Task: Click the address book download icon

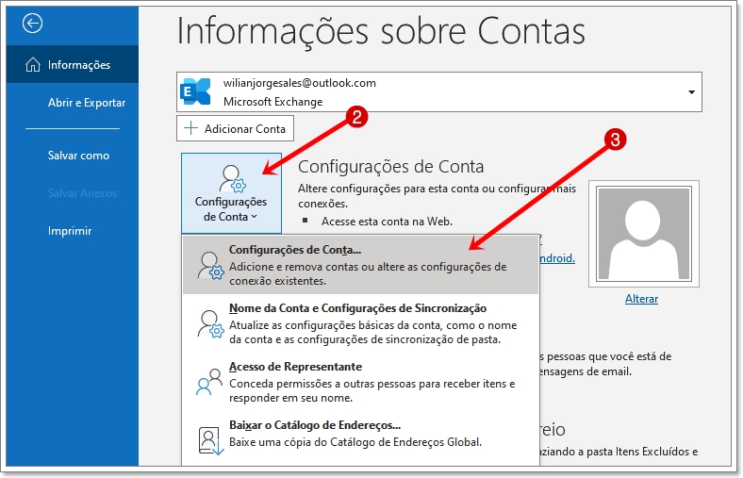Action: pos(210,440)
